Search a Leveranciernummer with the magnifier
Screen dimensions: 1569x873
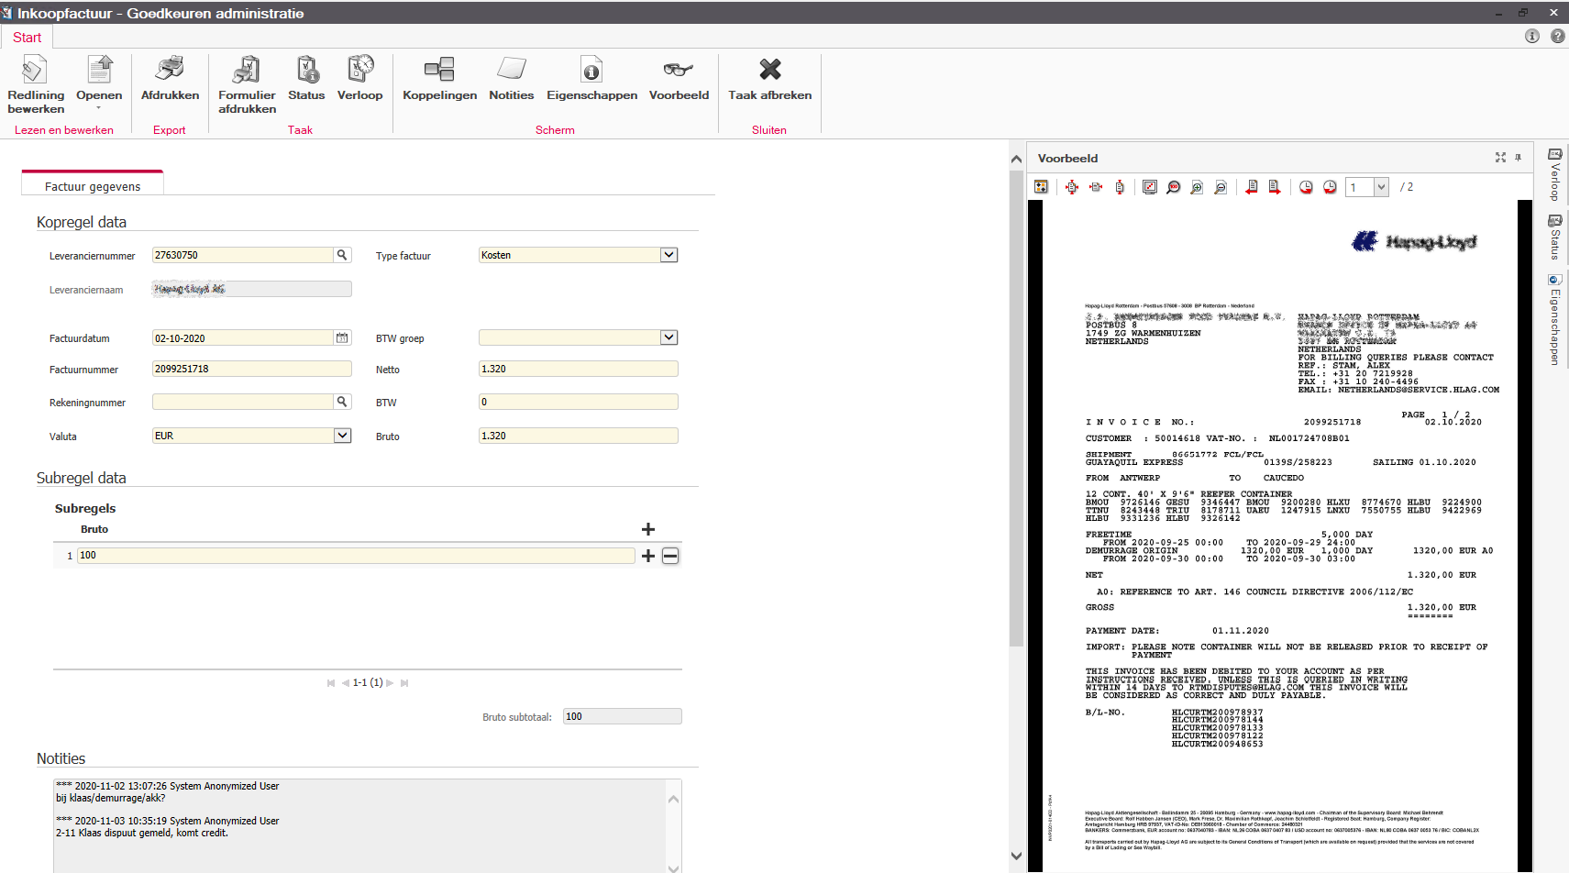click(x=343, y=255)
